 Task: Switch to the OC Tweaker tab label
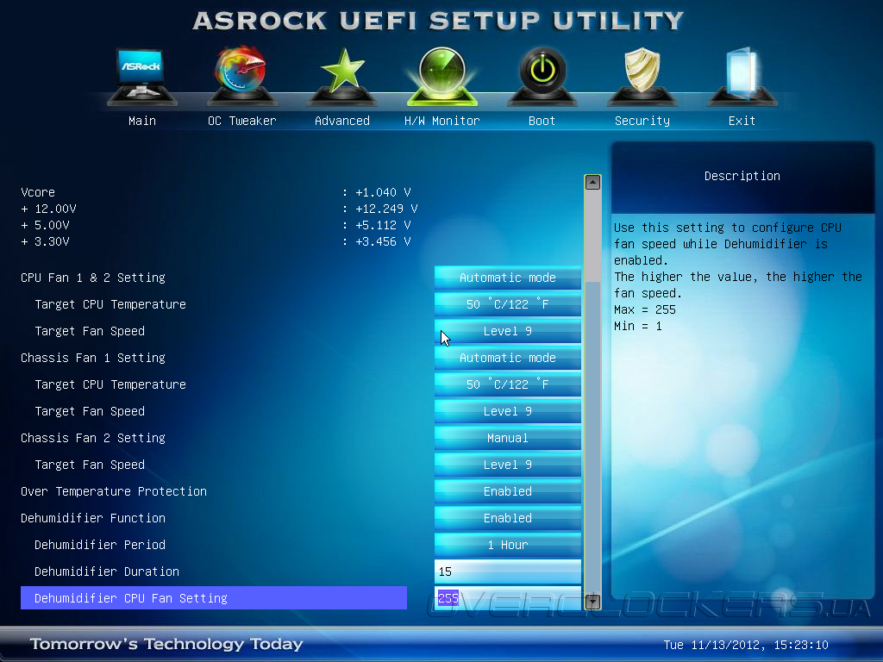tap(242, 121)
